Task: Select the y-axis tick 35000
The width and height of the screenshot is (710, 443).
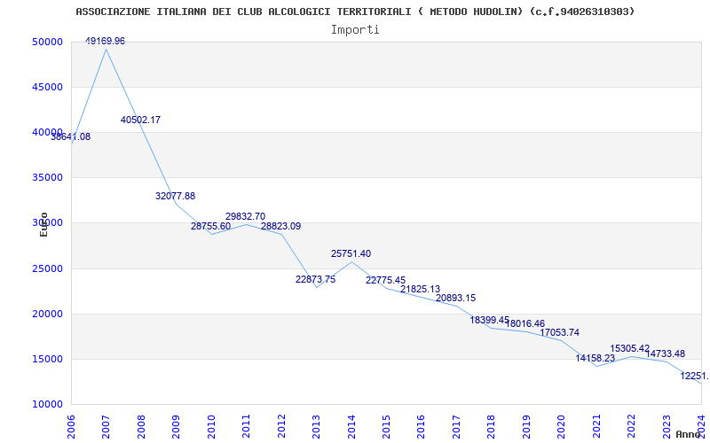Action: pyautogui.click(x=47, y=178)
